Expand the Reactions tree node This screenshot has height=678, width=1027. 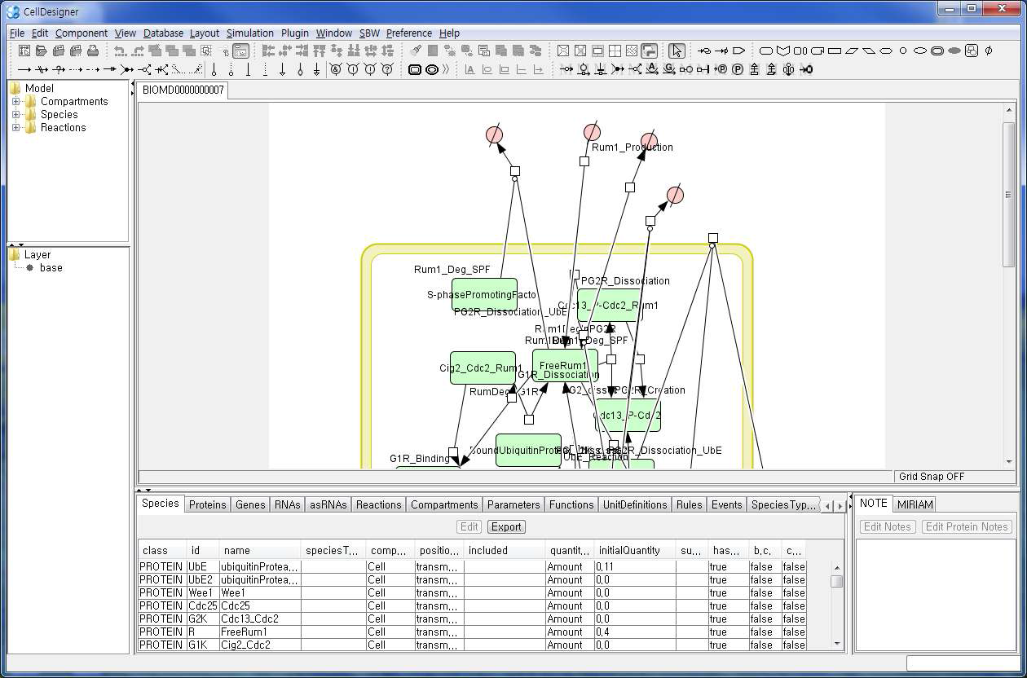[15, 128]
